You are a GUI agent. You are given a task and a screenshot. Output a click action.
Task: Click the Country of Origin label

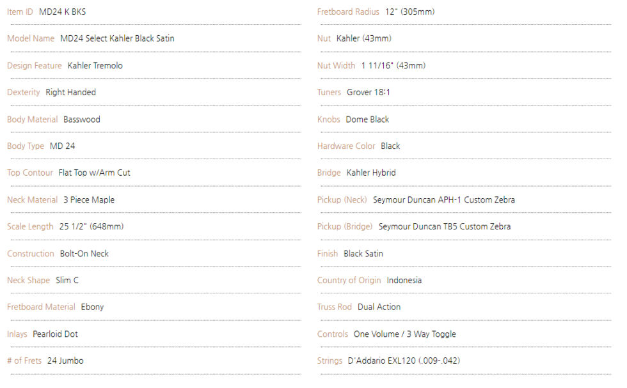click(x=349, y=281)
